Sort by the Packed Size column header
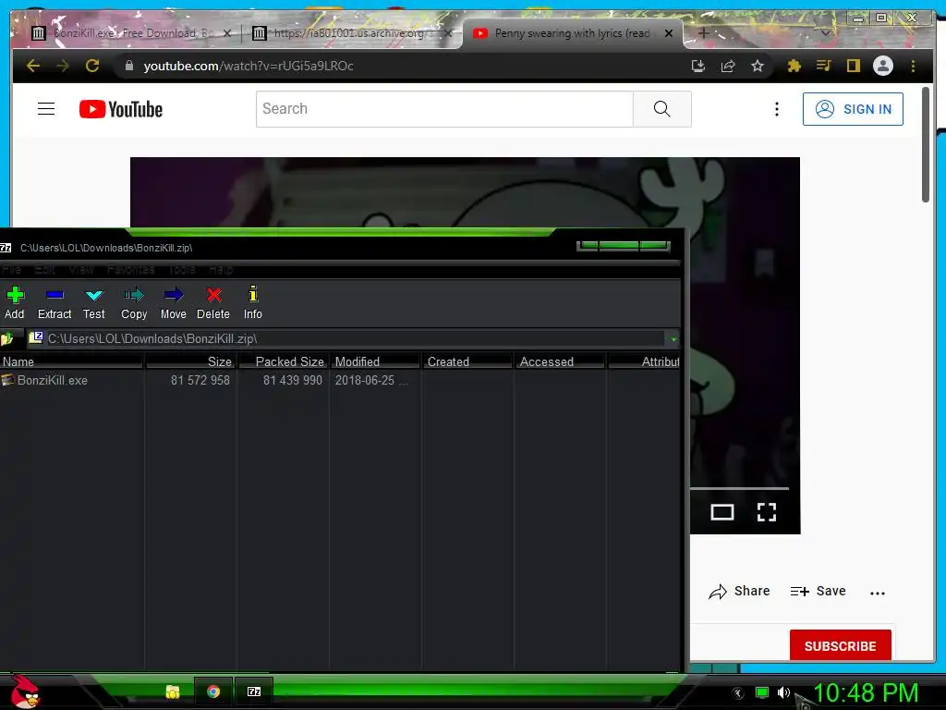The width and height of the screenshot is (946, 710). 284,361
